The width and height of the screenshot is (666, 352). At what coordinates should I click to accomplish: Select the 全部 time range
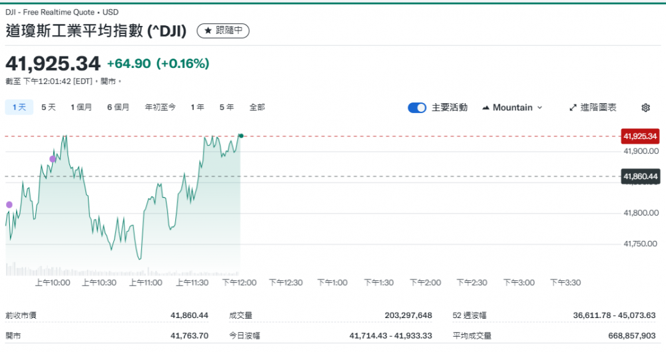tap(257, 107)
